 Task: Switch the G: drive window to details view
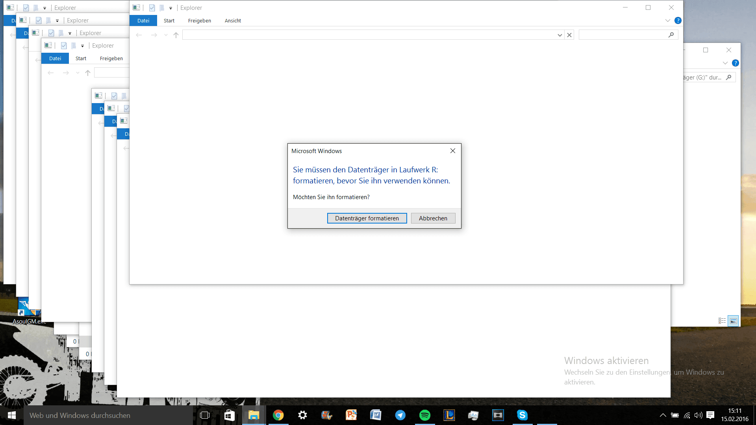(x=722, y=321)
